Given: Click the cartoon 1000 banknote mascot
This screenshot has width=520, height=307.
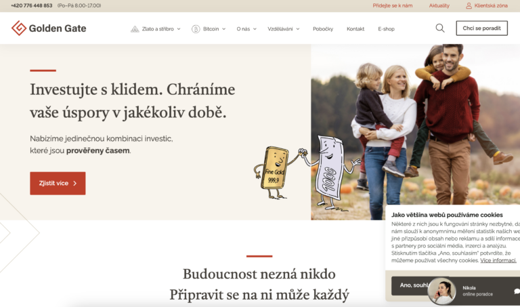Looking at the screenshot, I should 332,173.
